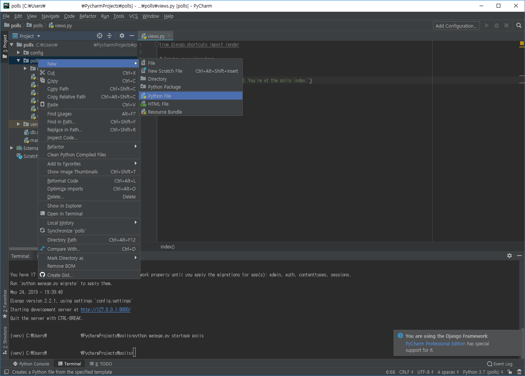The width and height of the screenshot is (525, 376).
Task: Open the UTF-8 encoding selector
Action: [425, 372]
